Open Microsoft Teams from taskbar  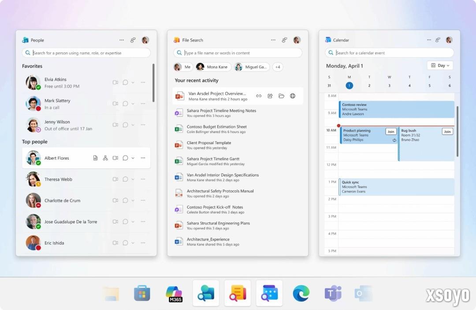tap(333, 293)
